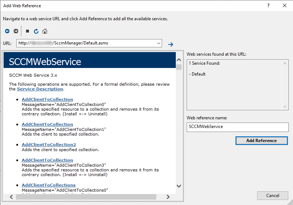The width and height of the screenshot is (293, 205).
Task: Click the '1 Service Found:' text
Action: pyautogui.click(x=204, y=63)
